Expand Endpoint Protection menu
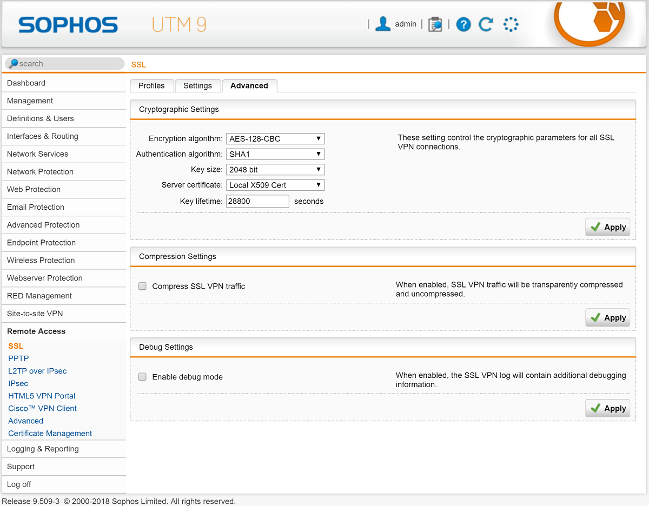The height and width of the screenshot is (506, 649). [x=64, y=243]
